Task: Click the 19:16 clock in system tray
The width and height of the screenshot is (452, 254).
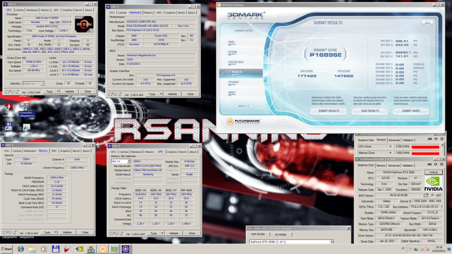Action: [439, 247]
